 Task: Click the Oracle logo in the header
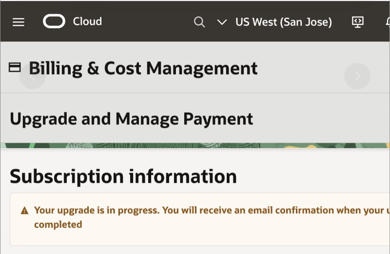(54, 21)
